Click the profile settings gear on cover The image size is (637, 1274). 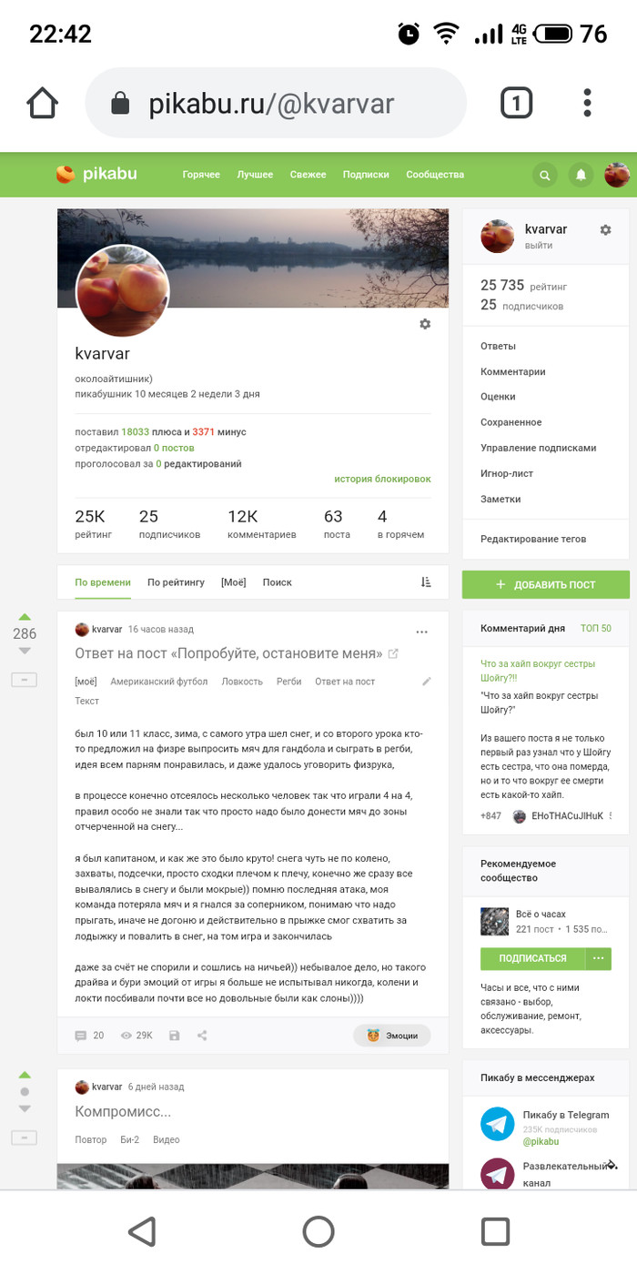425,324
